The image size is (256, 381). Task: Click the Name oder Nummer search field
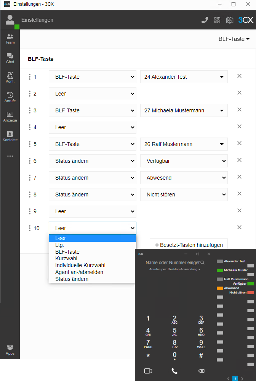click(x=173, y=263)
